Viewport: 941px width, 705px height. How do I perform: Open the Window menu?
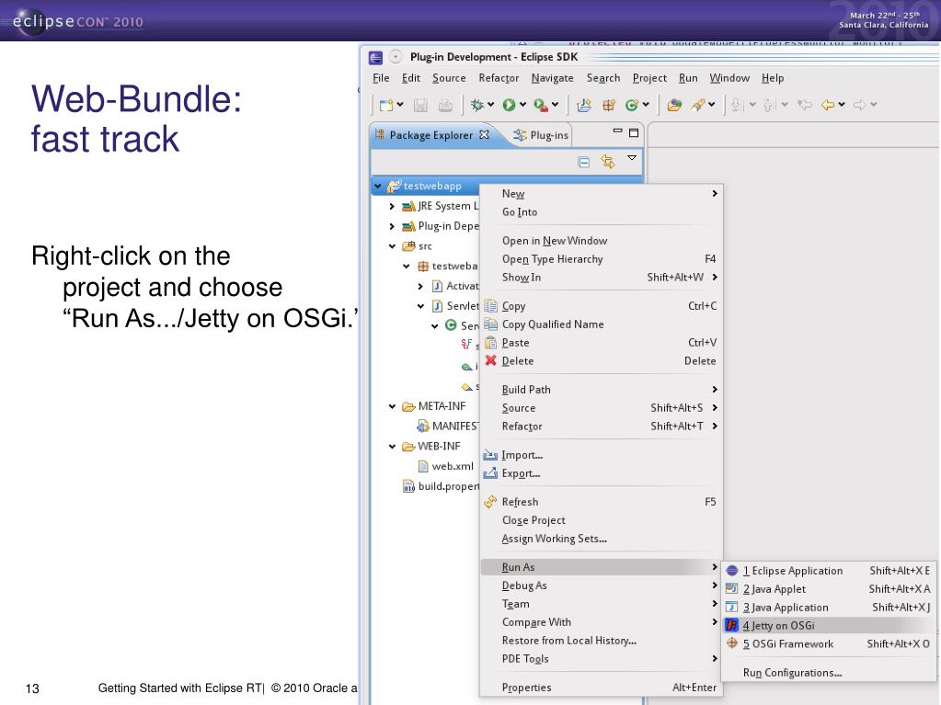pyautogui.click(x=729, y=78)
